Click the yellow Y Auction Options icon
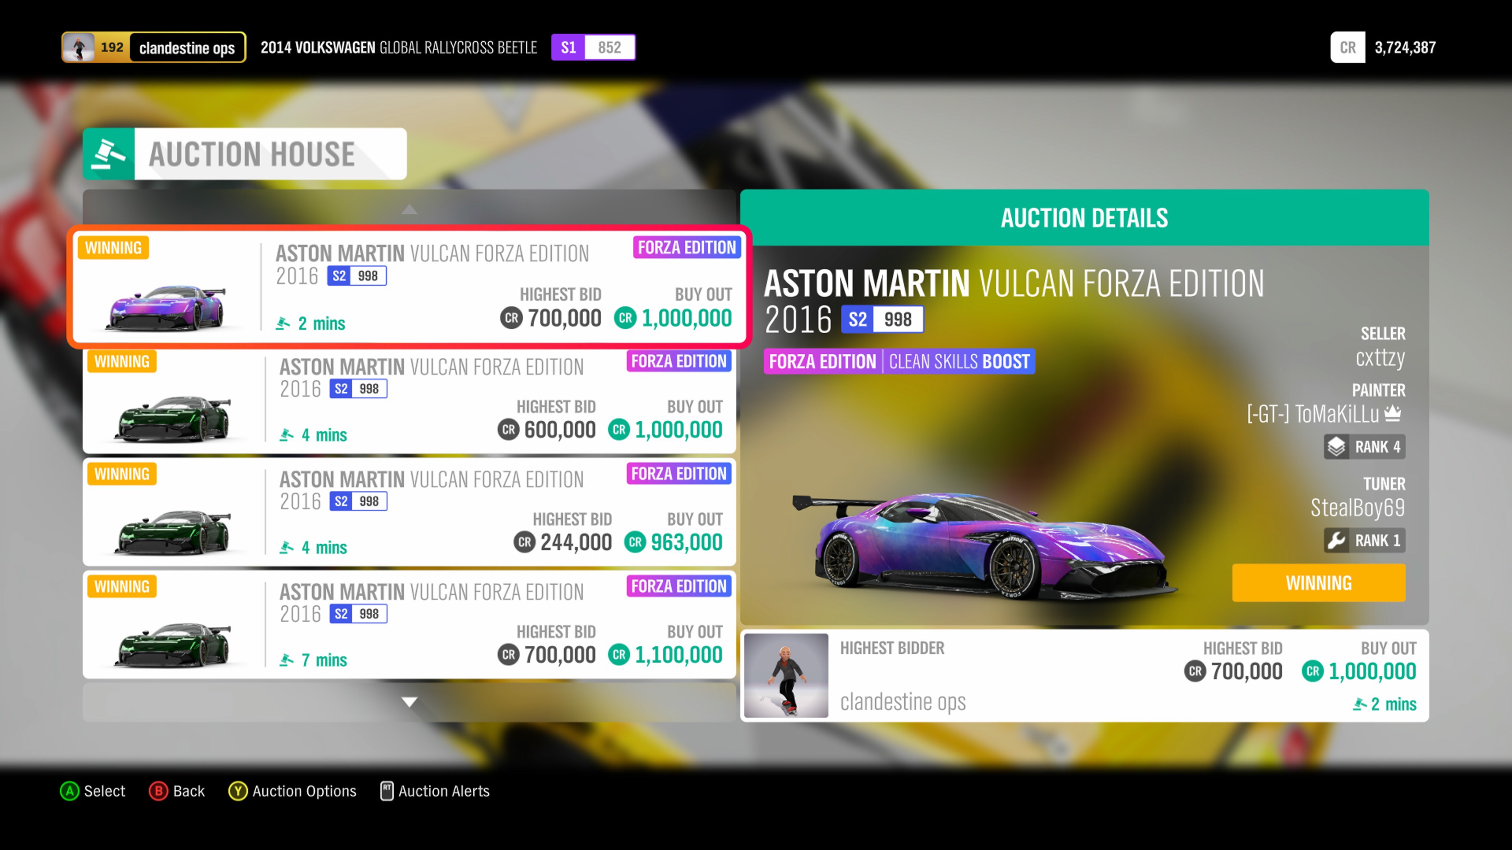This screenshot has height=850, width=1512. point(238,791)
